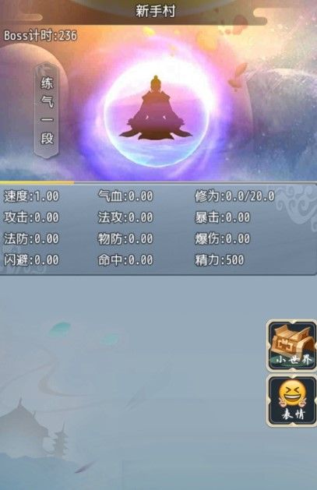This screenshot has height=490, width=317.
Task: Select the 爆伤:0.00 critical damage stat
Action: pyautogui.click(x=223, y=238)
